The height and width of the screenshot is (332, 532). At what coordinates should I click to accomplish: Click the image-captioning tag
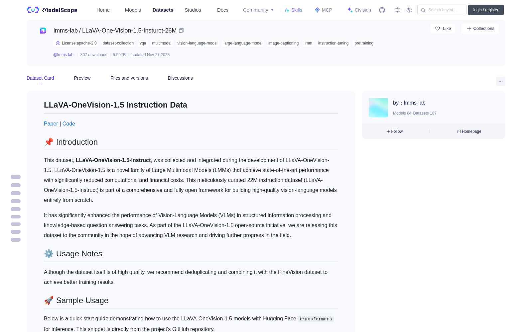click(x=283, y=43)
